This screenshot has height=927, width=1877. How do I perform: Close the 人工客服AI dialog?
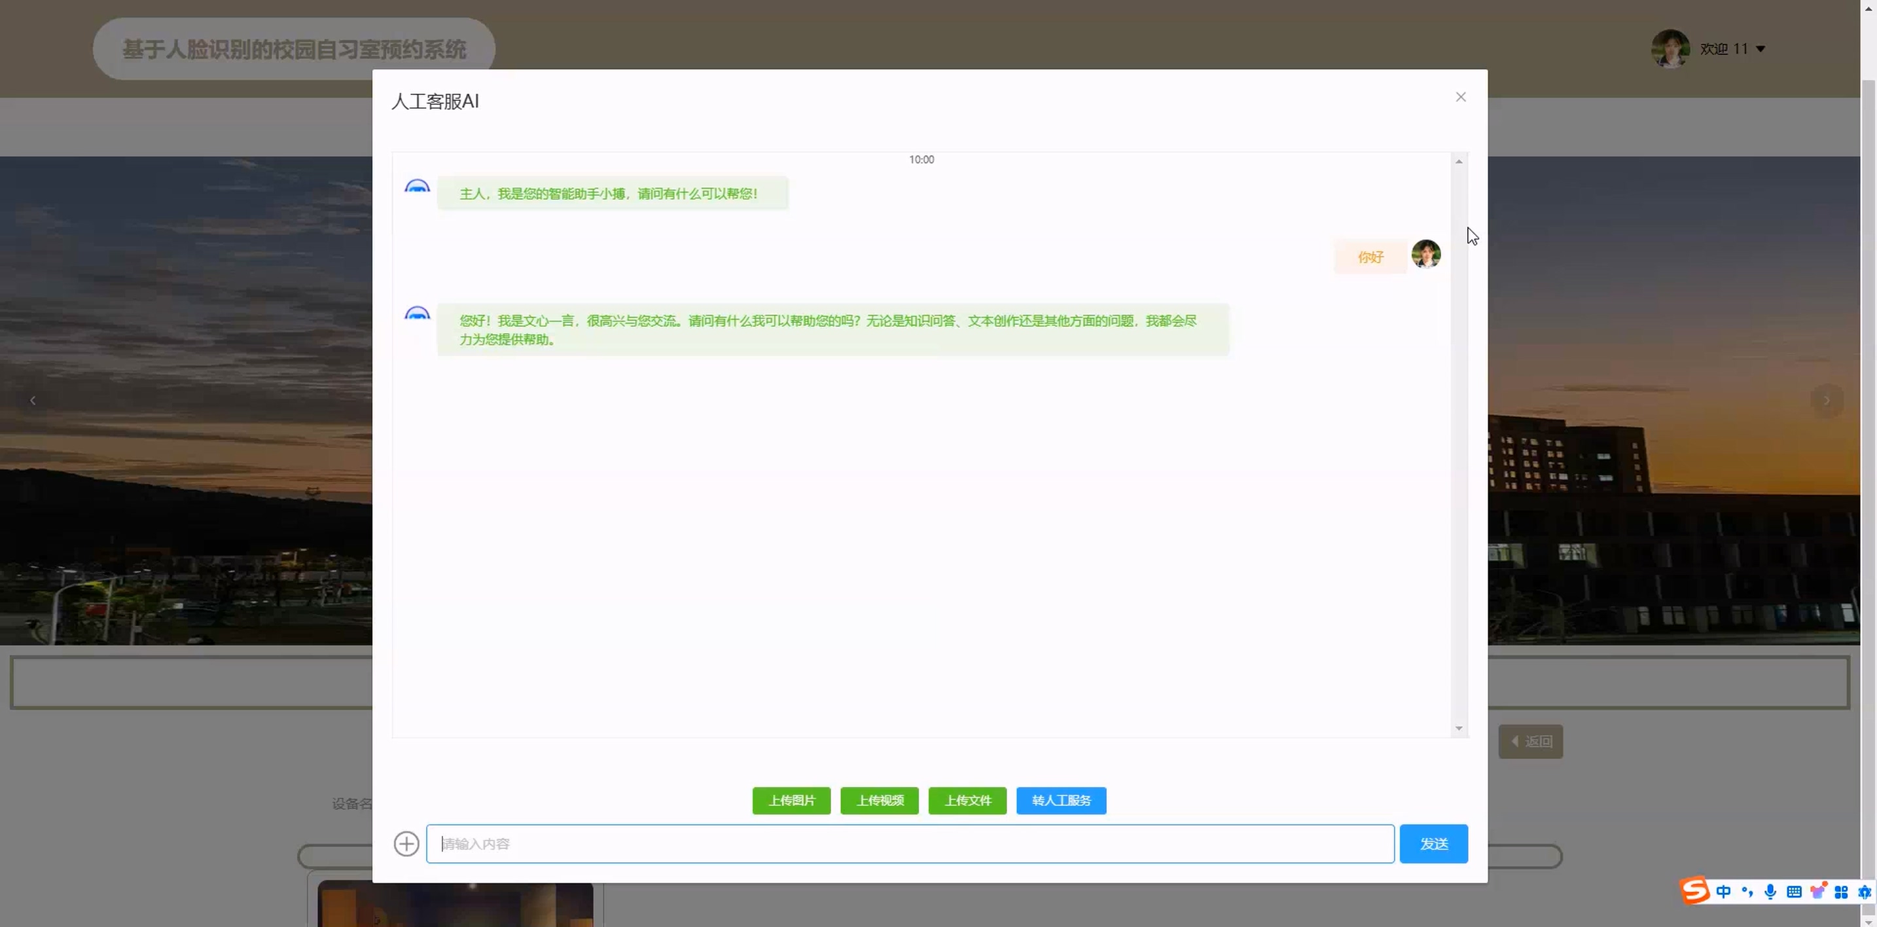point(1460,97)
